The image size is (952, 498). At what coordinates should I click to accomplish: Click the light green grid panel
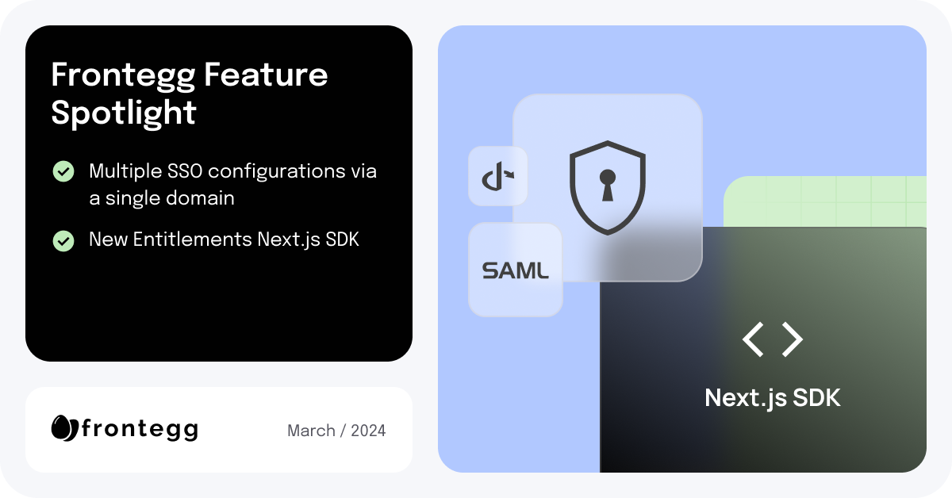pyautogui.click(x=825, y=201)
